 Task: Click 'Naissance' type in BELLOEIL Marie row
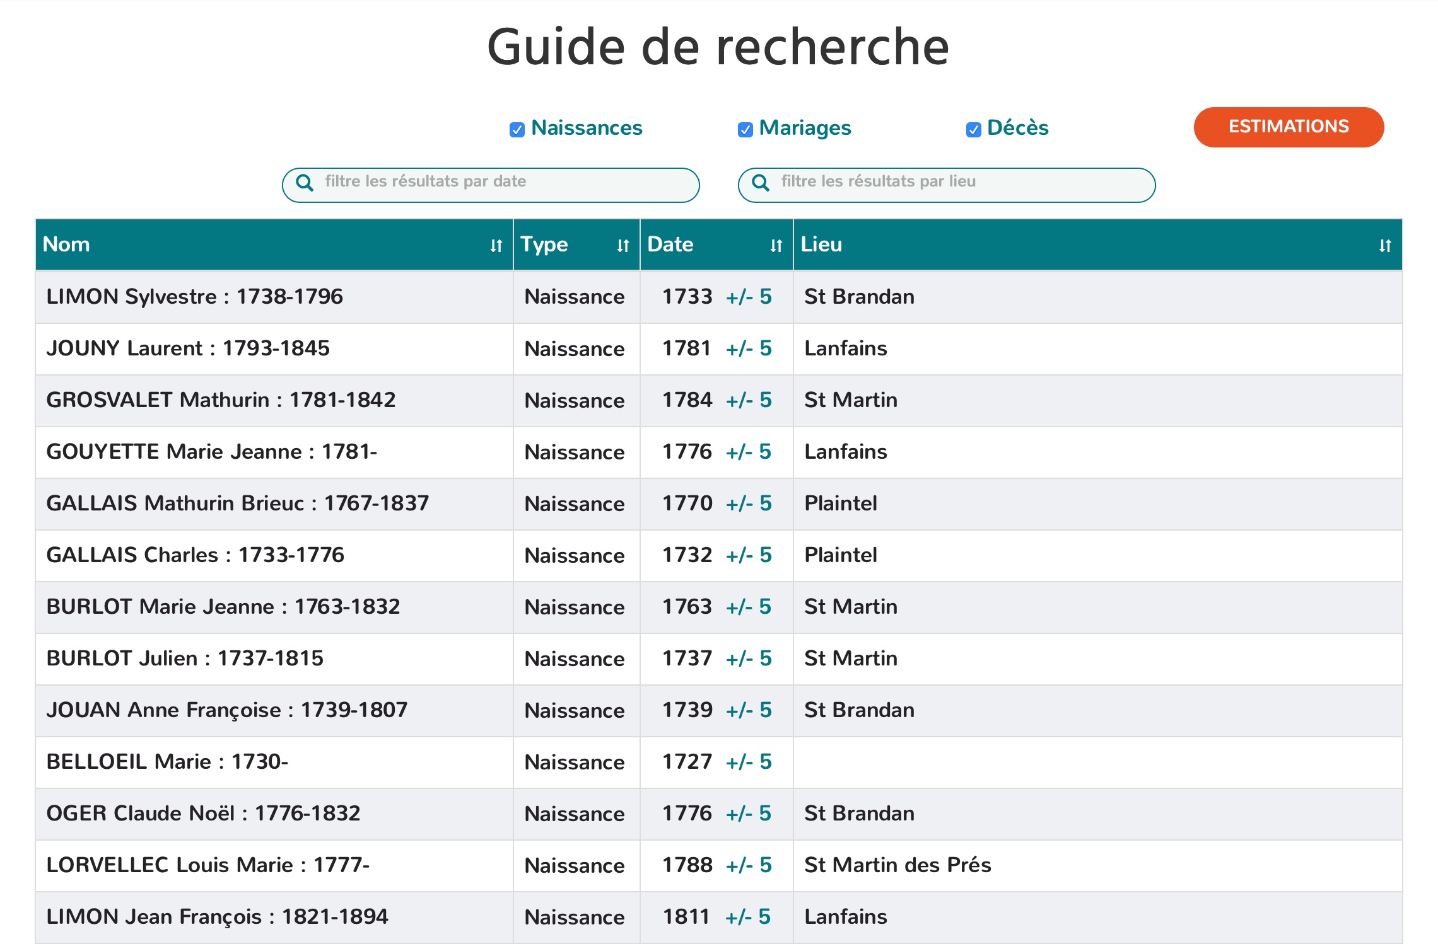(575, 763)
